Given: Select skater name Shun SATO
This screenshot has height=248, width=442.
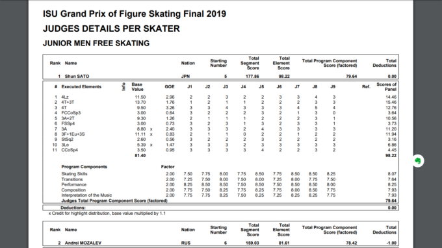Looking at the screenshot, I should click(77, 77).
